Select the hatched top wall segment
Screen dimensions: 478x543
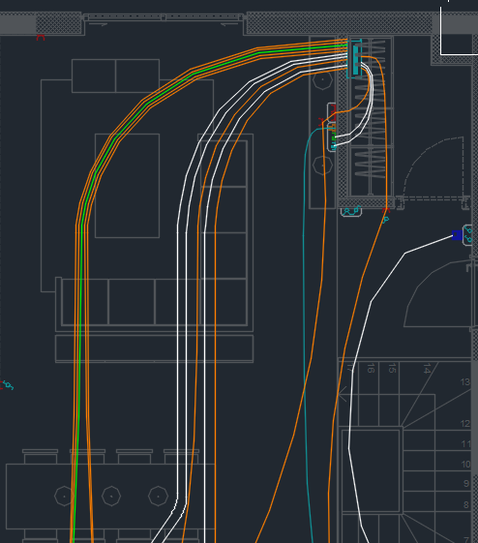[340, 23]
